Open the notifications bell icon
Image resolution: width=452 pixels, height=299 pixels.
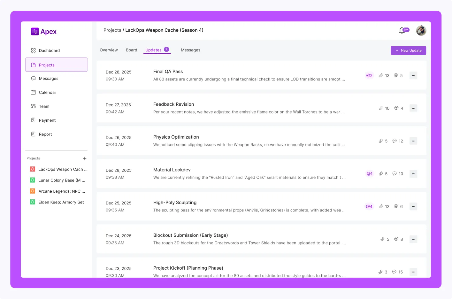tap(402, 31)
